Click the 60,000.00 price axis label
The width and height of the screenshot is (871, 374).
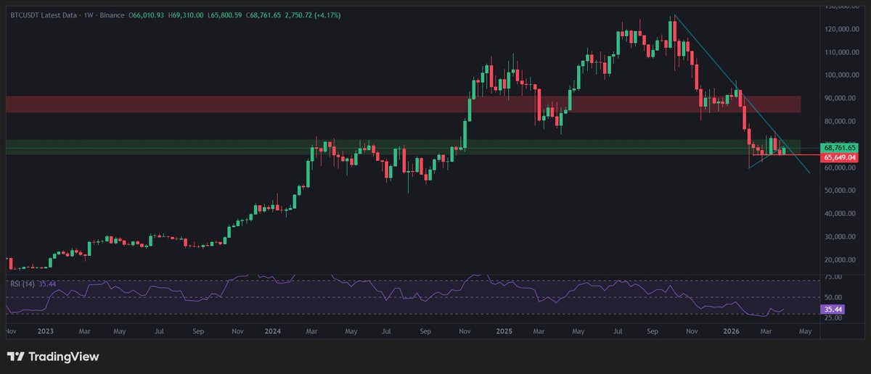coord(842,168)
